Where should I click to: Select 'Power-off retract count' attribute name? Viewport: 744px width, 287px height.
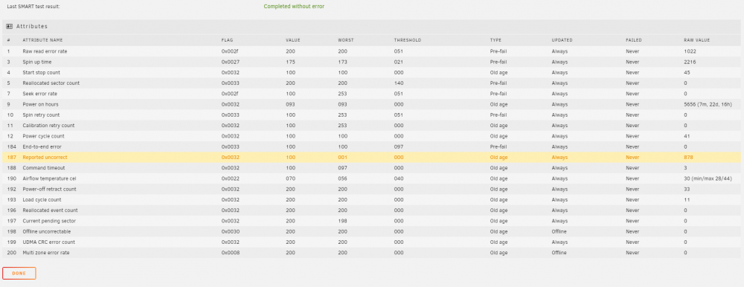click(x=49, y=189)
